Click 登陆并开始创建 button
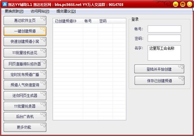Image resolution: width=194 pixels, height=136 pixels. (159, 69)
